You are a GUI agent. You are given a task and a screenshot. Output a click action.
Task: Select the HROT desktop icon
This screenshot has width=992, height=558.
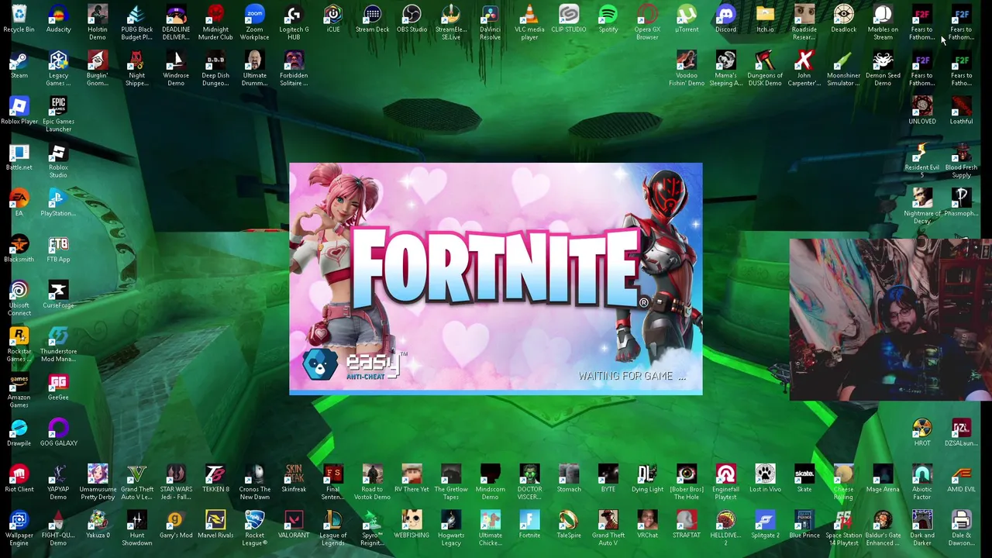coord(922,433)
